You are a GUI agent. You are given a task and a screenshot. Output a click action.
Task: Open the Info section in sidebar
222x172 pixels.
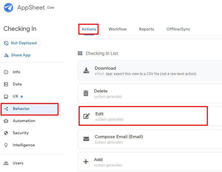click(16, 72)
